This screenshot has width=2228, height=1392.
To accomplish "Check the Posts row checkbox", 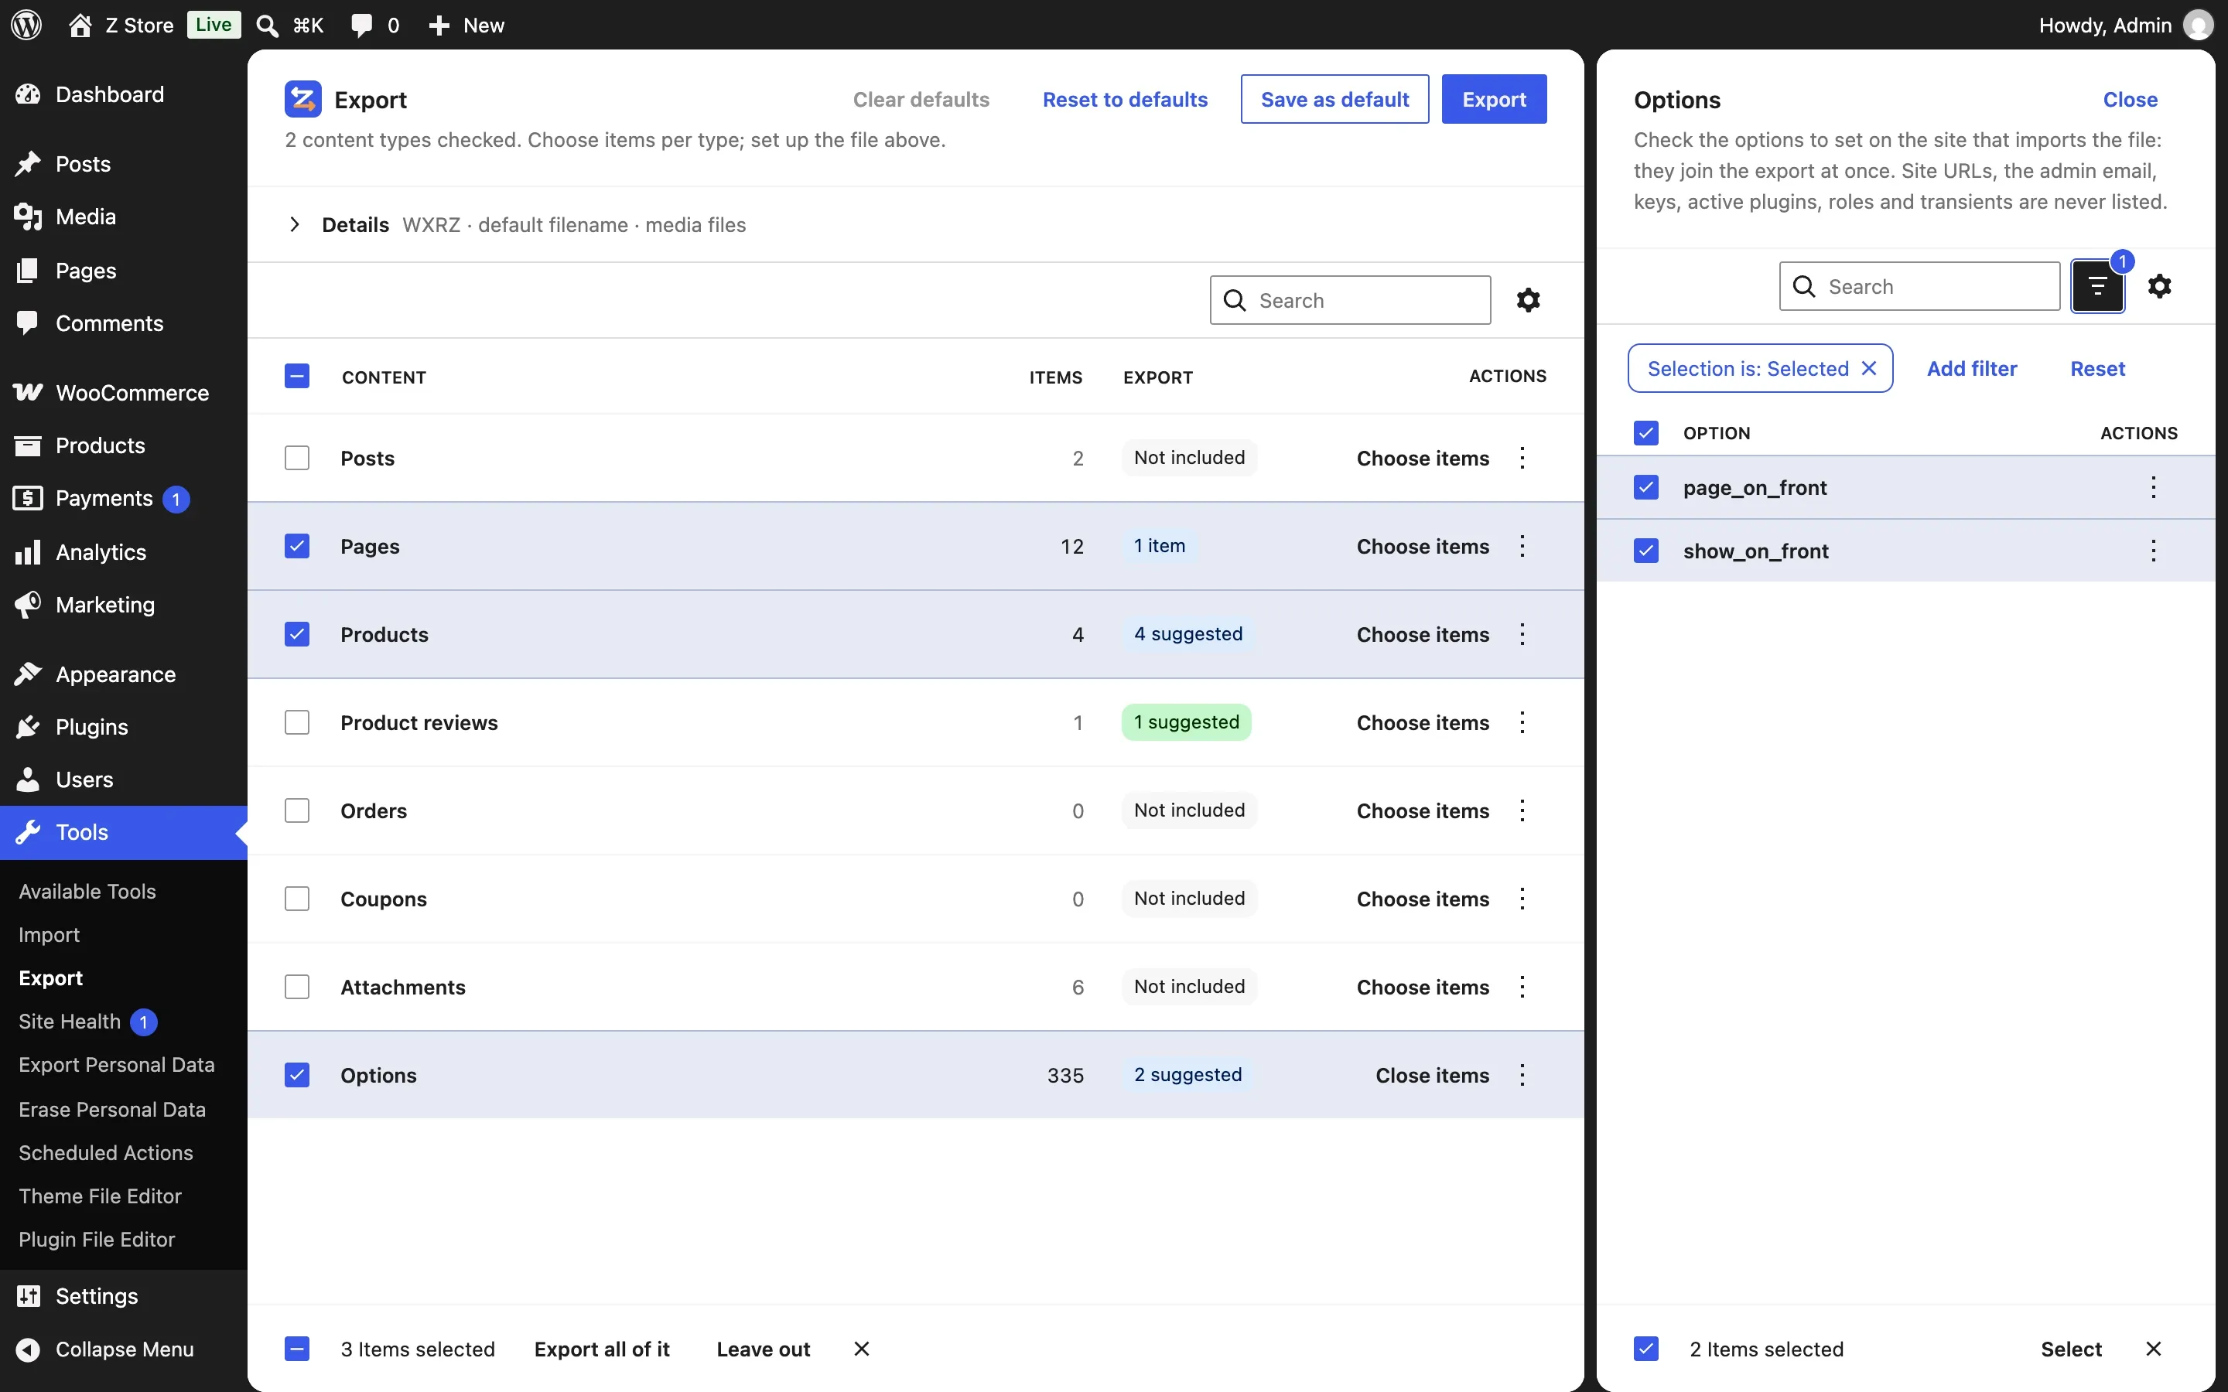I will click(x=296, y=458).
